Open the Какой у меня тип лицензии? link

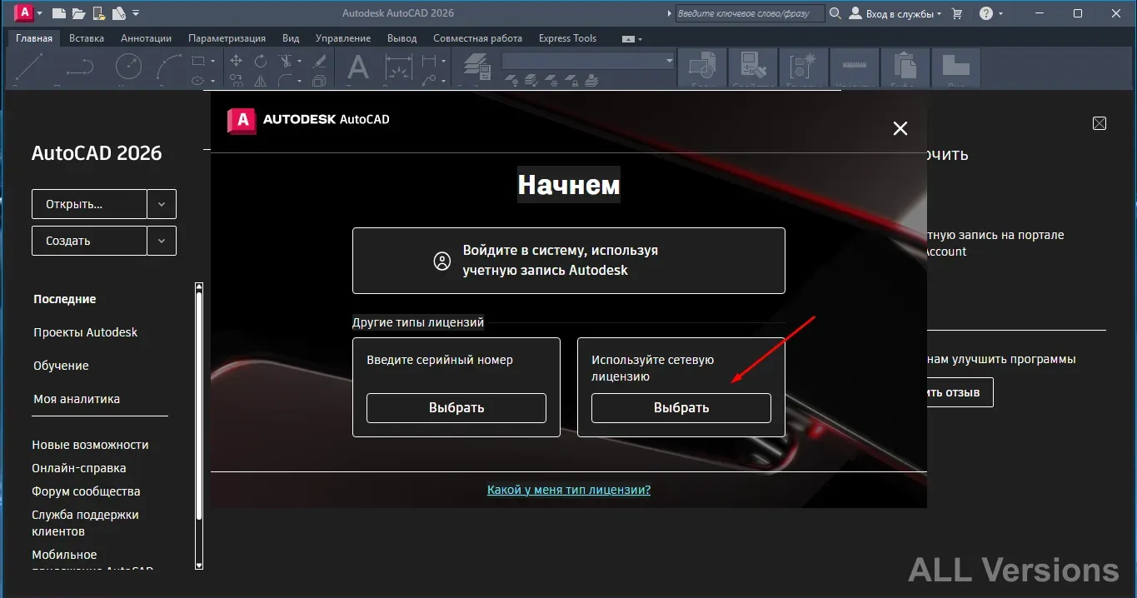569,490
